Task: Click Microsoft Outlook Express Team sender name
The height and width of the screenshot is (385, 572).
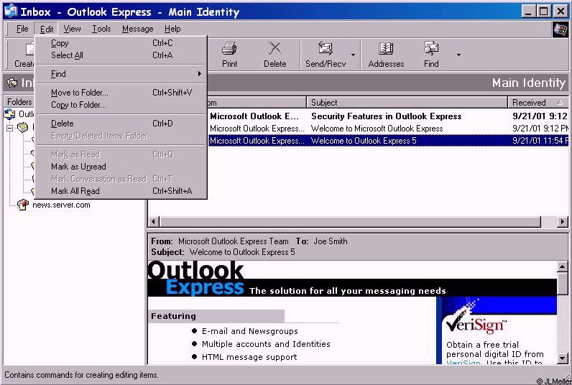Action: (233, 241)
